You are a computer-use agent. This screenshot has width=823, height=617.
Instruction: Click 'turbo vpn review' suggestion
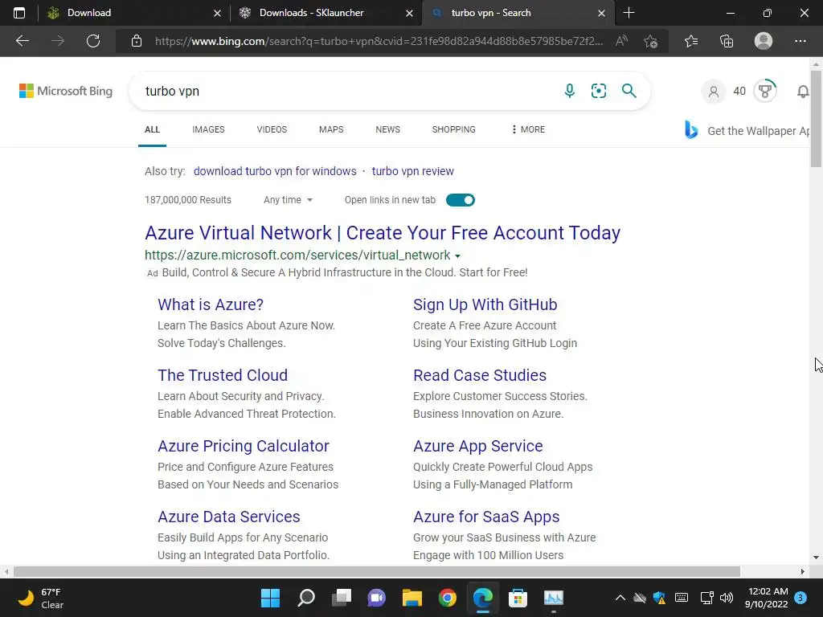[413, 171]
